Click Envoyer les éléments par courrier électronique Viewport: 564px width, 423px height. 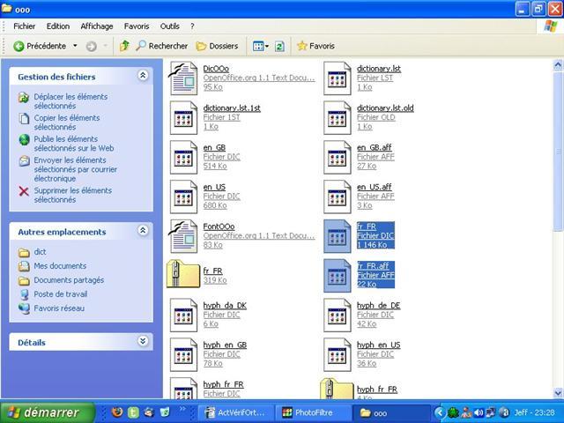pyautogui.click(x=75, y=169)
